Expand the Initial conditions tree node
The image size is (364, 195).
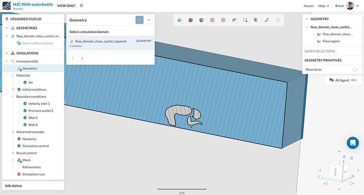13,89
